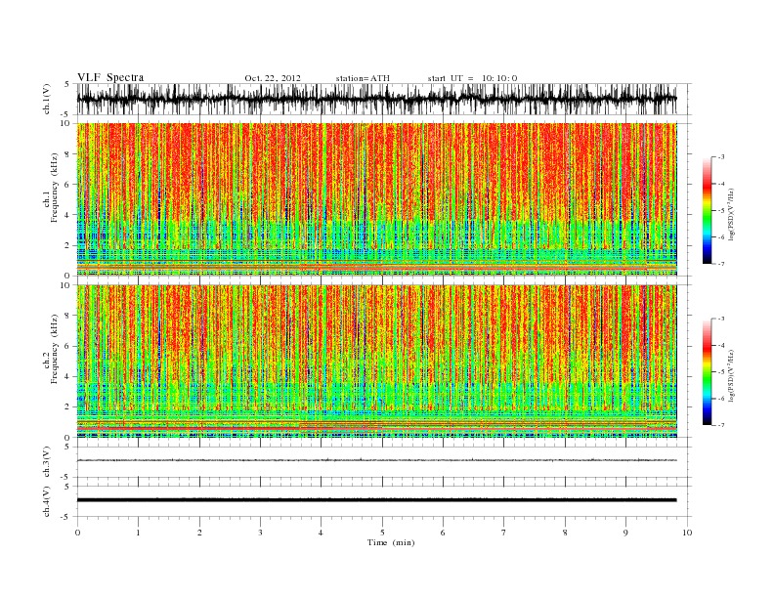
Task: Click the "VLF Spectra" plot title
Action: coord(110,77)
